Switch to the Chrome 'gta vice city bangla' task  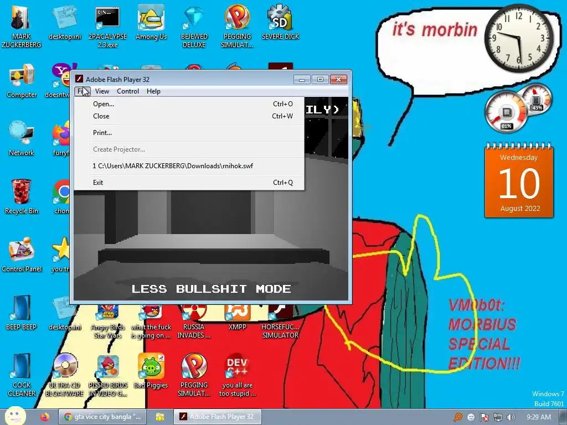point(102,417)
